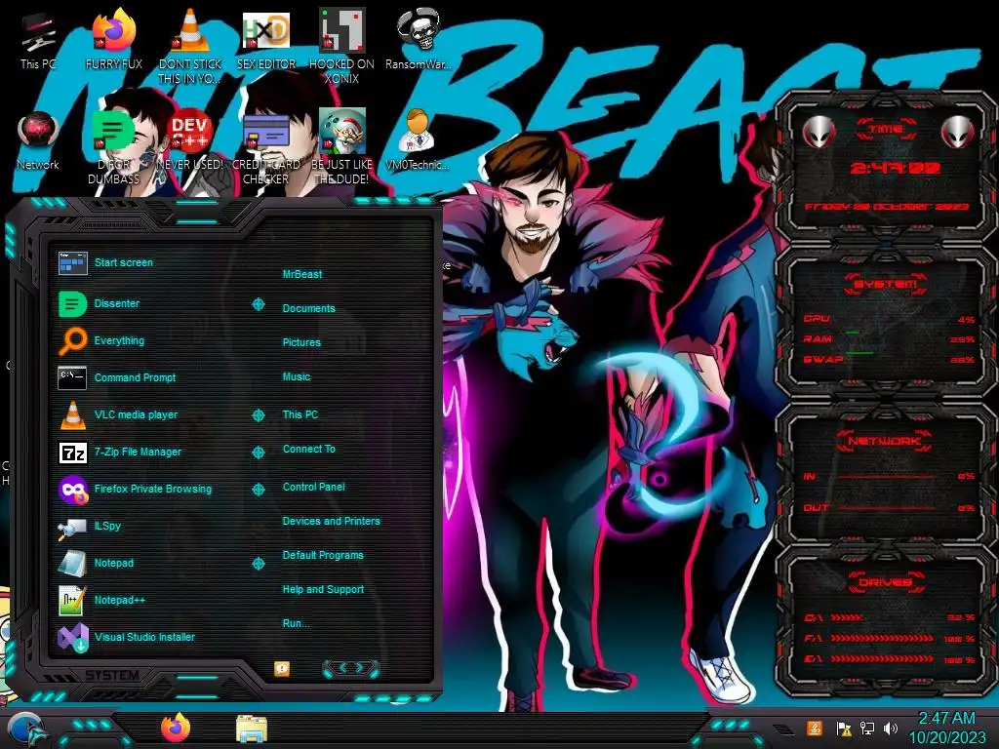The image size is (999, 749).
Task: Open Visual Studio Installer from start menu
Action: (x=126, y=637)
